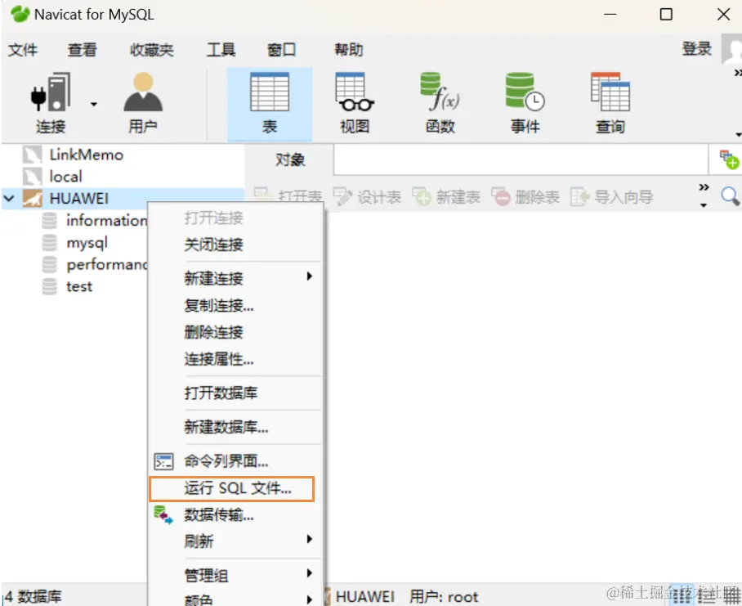
Task: Open the 刷新 submenu arrow
Action: coord(309,539)
